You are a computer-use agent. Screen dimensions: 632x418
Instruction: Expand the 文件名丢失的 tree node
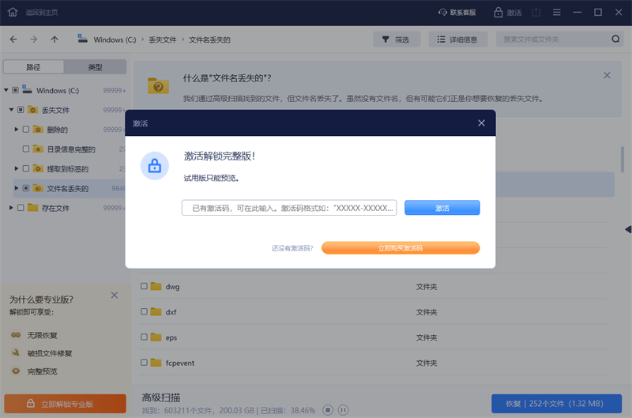(17, 188)
